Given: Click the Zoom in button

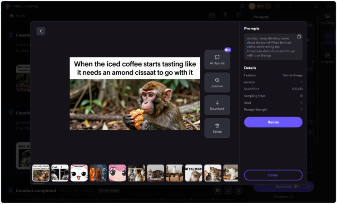Looking at the screenshot, I should point(217,83).
